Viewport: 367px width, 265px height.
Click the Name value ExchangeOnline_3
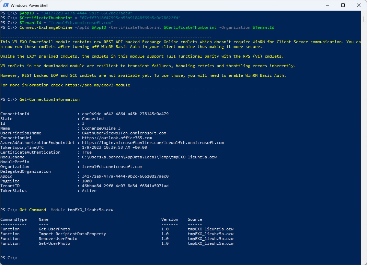[x=101, y=128]
